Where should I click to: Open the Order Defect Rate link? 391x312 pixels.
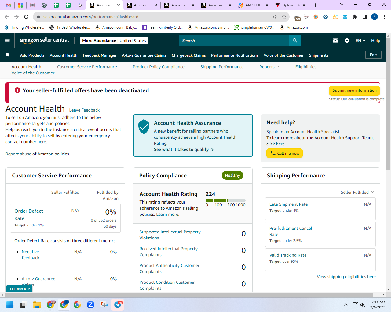(x=29, y=214)
